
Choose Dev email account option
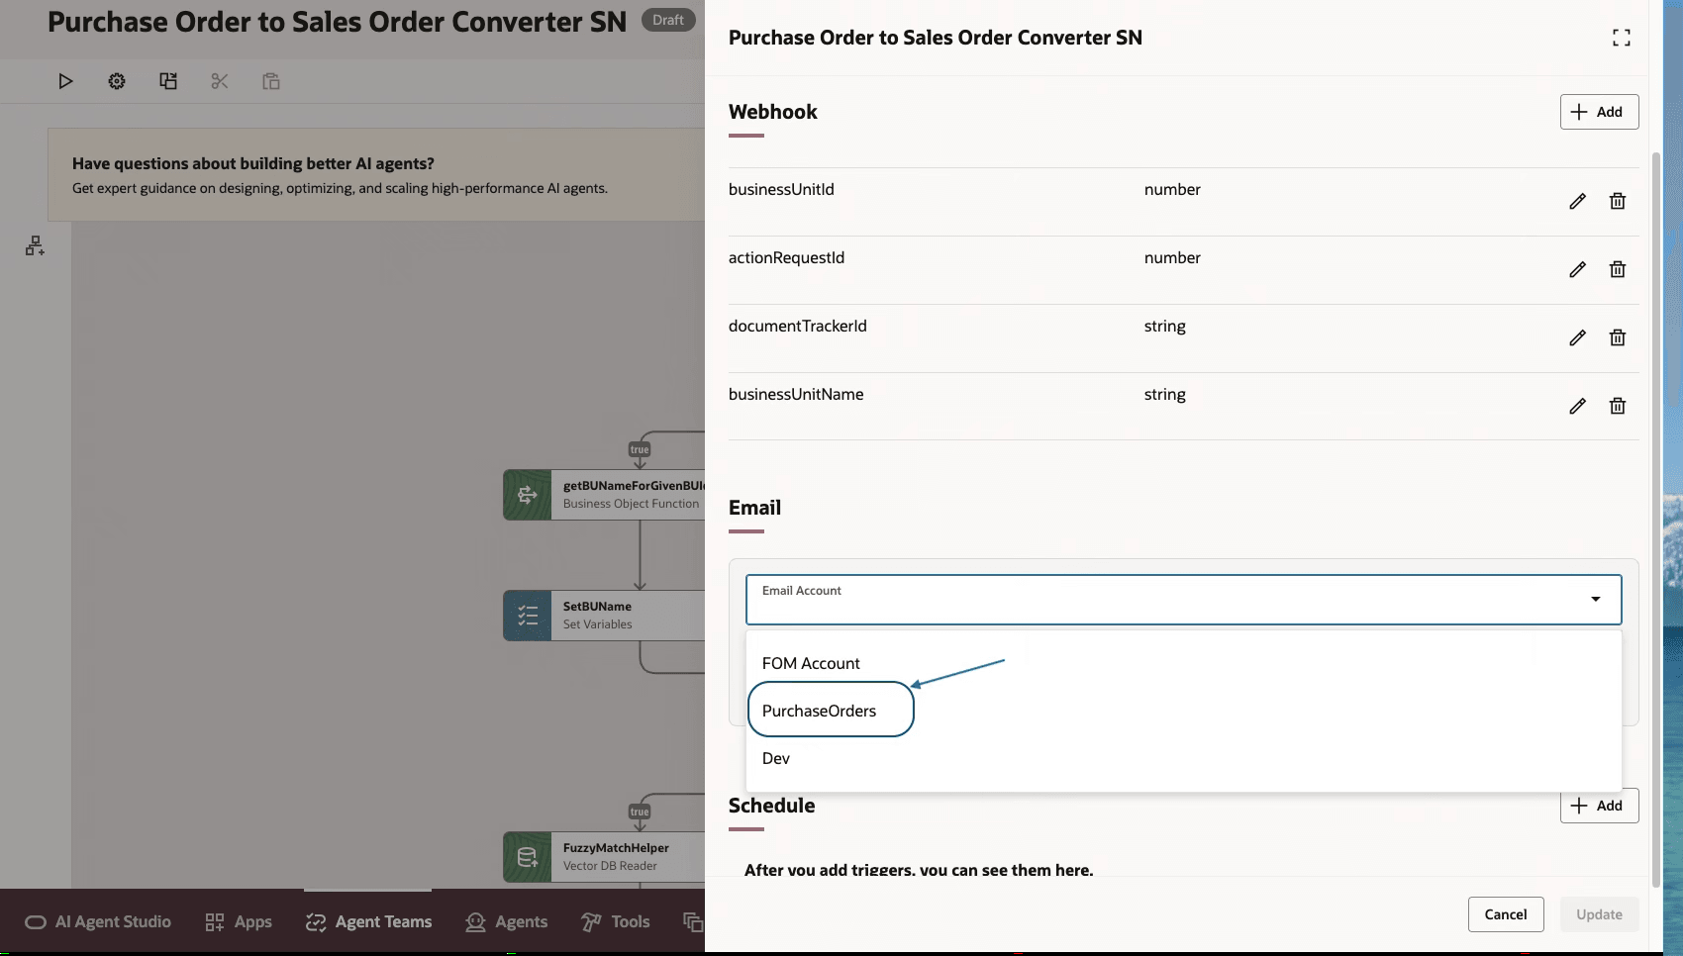[x=776, y=758]
